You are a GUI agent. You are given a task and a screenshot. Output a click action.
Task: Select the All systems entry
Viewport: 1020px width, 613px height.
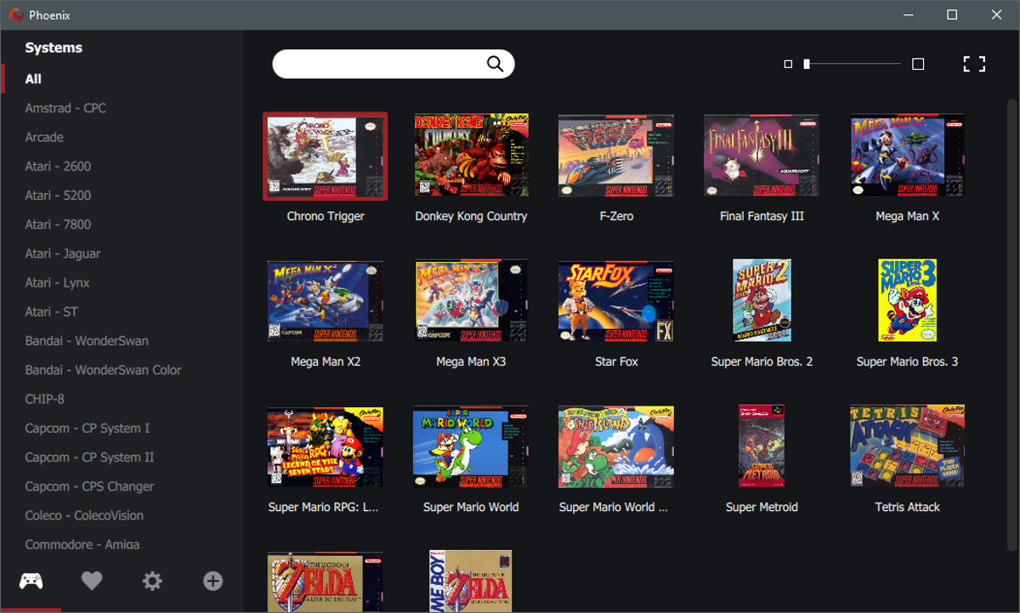point(33,79)
